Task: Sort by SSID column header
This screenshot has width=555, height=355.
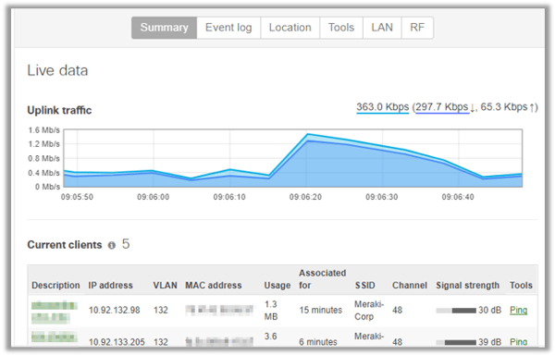Action: click(x=365, y=286)
